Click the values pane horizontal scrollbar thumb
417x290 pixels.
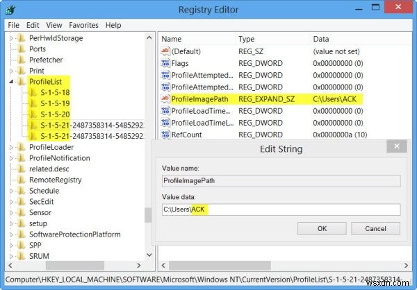(x=220, y=265)
